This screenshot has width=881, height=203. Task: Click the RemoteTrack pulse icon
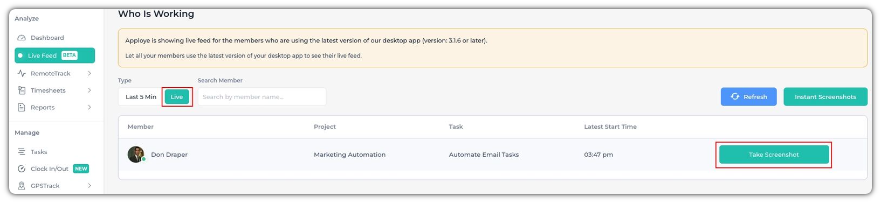(22, 73)
